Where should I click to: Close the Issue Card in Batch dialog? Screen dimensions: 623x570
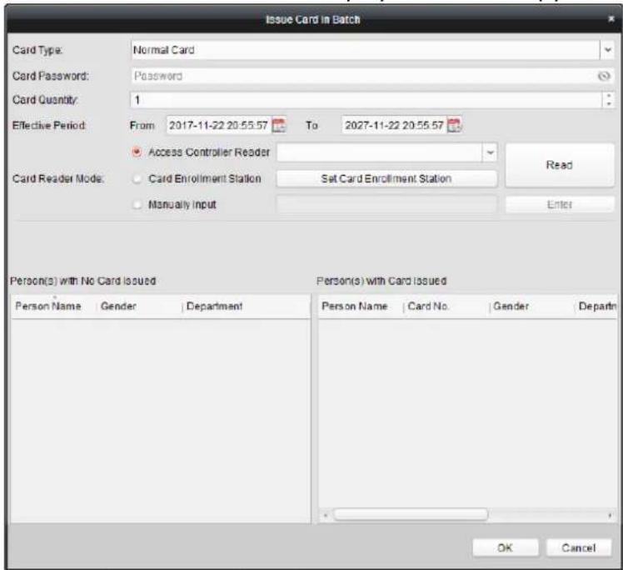[x=611, y=18]
